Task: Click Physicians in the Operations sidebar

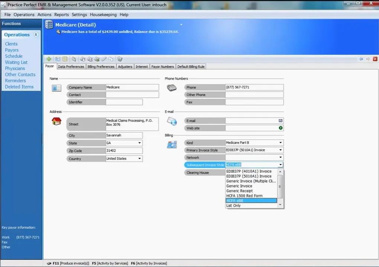Action: [x=15, y=68]
